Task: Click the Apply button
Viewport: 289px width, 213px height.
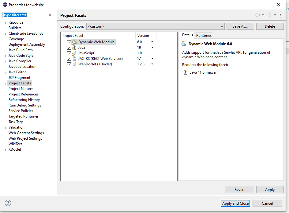Action: pyautogui.click(x=270, y=190)
